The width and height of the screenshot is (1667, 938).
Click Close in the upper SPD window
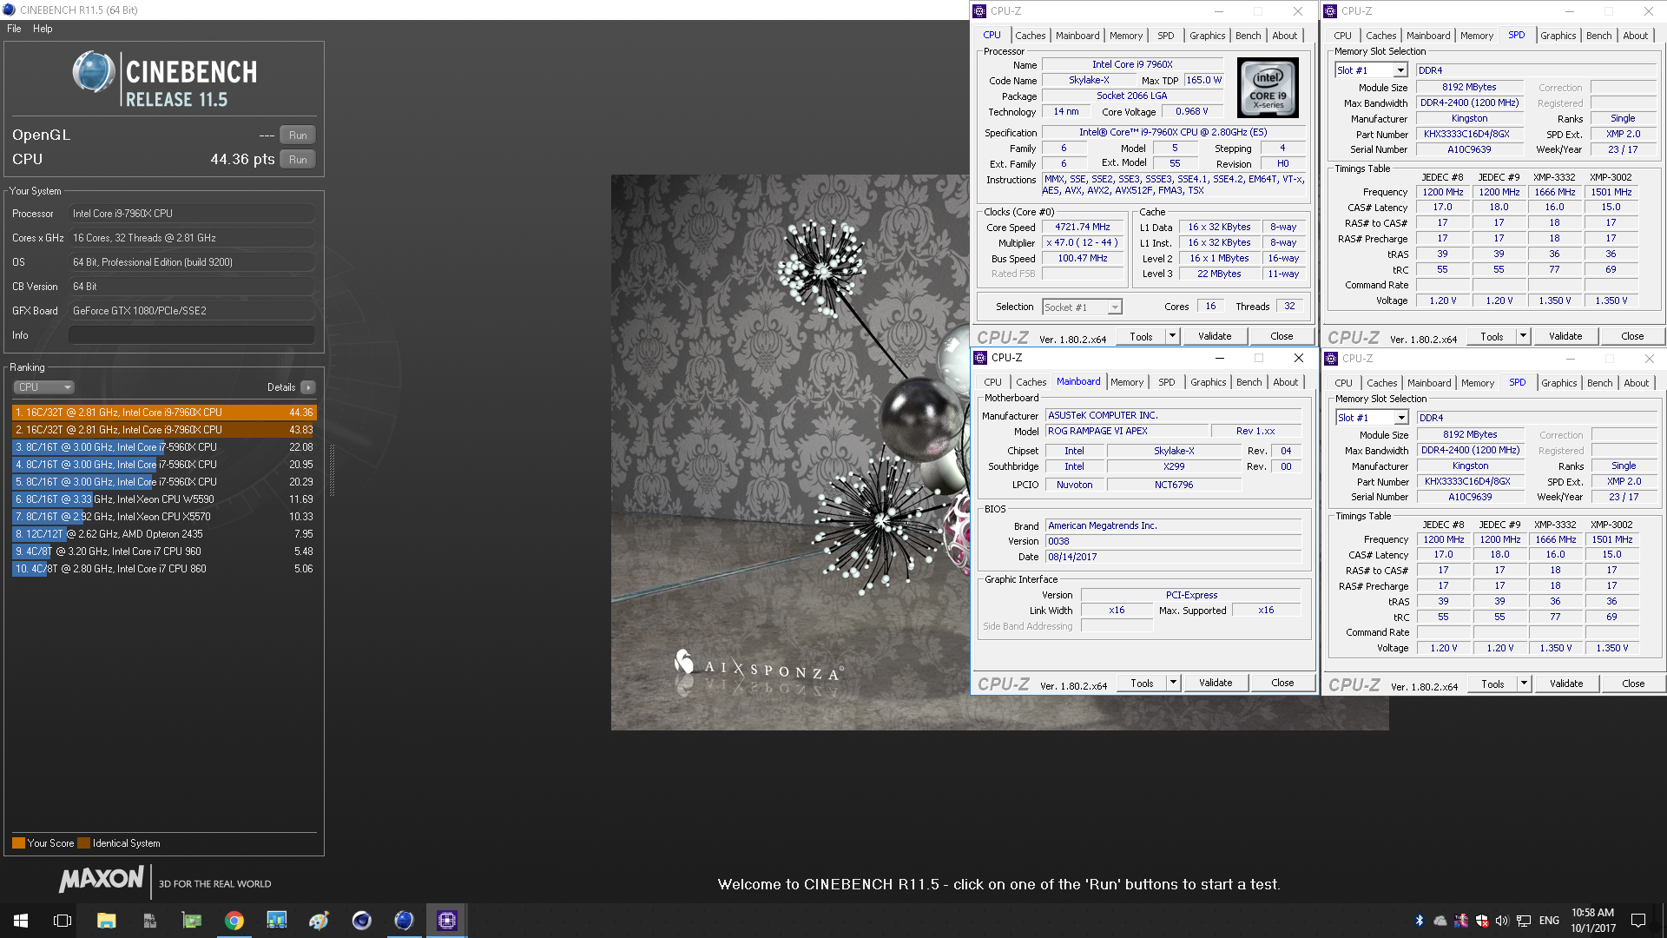[x=1632, y=336]
